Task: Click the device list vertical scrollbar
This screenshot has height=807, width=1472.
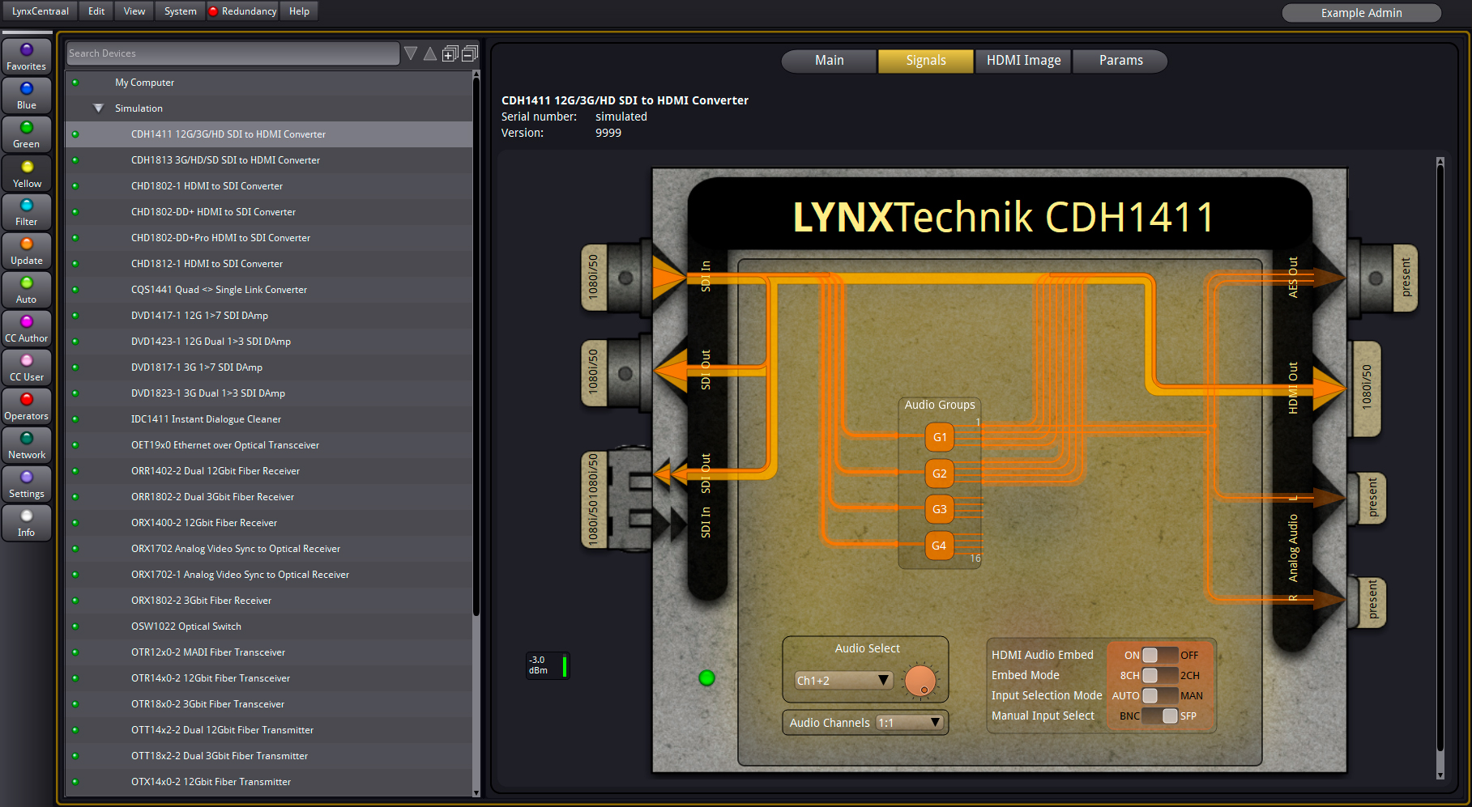Action: [476, 348]
